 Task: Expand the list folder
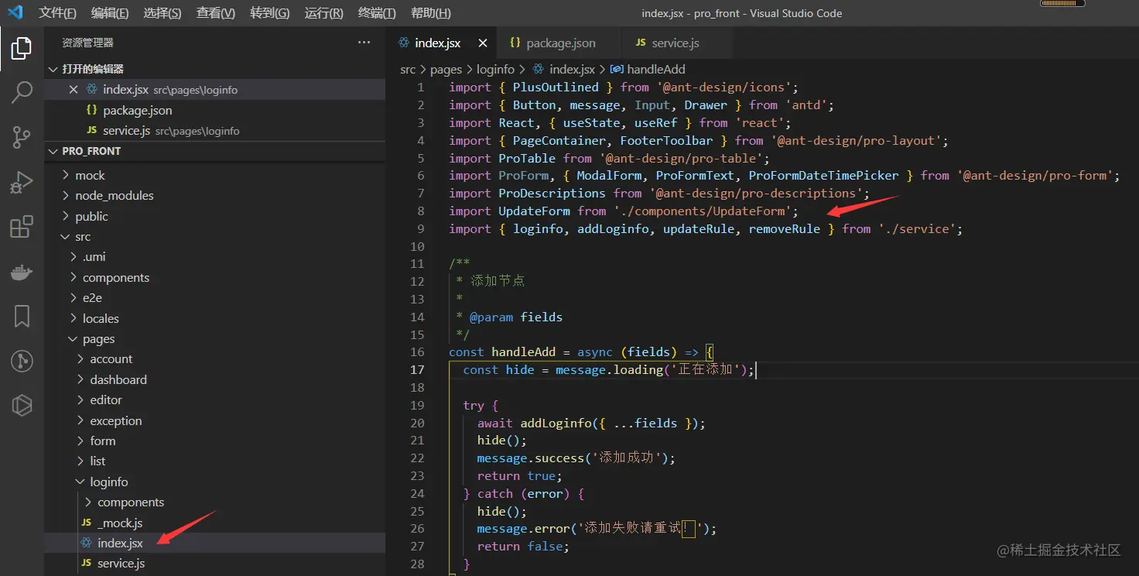point(97,461)
